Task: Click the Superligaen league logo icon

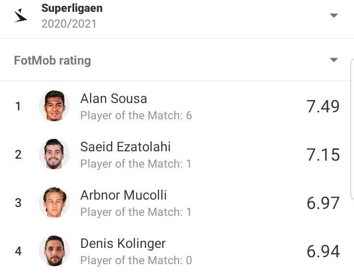Action: click(21, 15)
